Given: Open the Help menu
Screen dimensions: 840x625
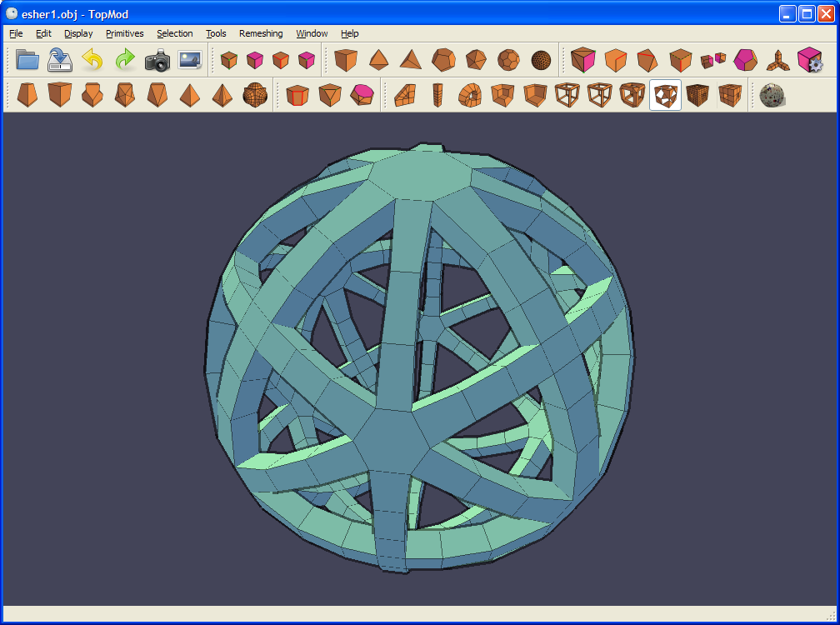Looking at the screenshot, I should [x=350, y=33].
